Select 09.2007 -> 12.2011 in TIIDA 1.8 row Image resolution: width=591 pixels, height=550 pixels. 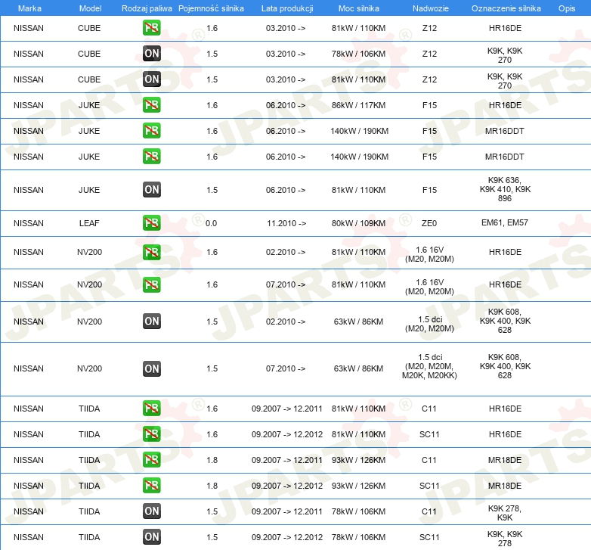287,460
